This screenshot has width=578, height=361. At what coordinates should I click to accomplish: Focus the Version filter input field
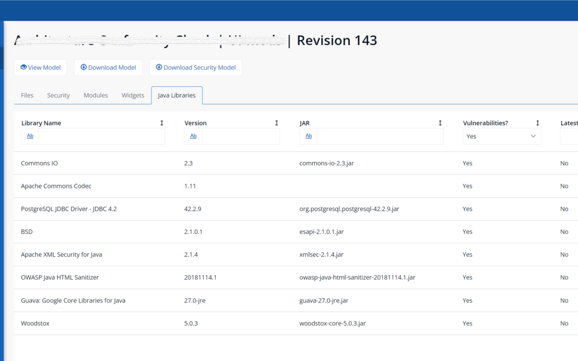[240, 136]
